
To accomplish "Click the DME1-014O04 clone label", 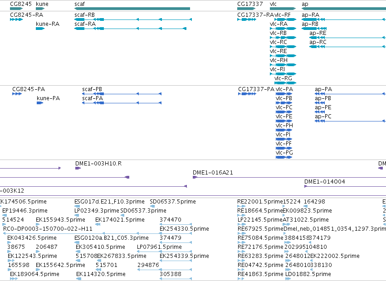I will pyautogui.click(x=324, y=182).
